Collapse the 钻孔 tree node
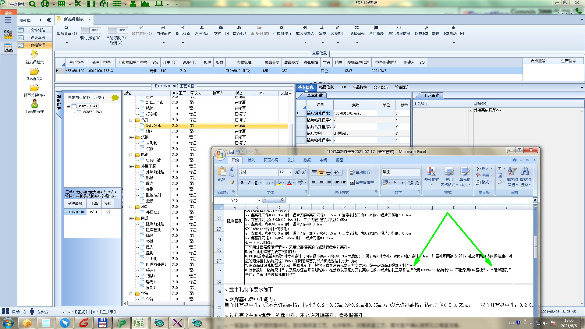This screenshot has height=329, width=585. coord(131,120)
